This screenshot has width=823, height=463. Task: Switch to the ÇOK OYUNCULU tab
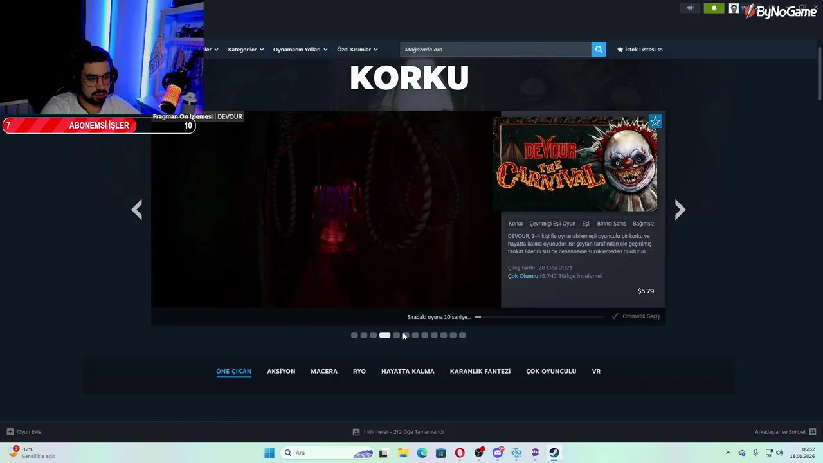(x=551, y=371)
